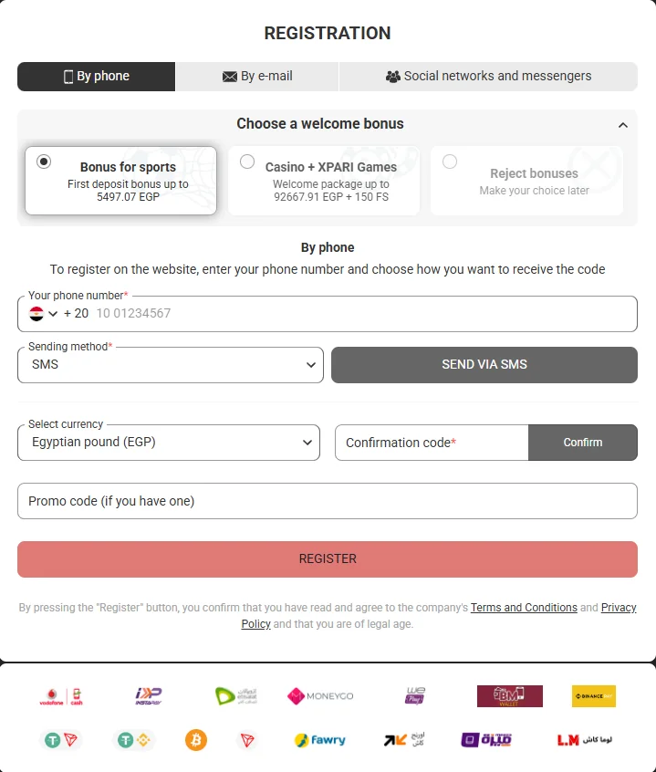Switch to the By e-mail tab
656x772 pixels.
pos(257,77)
